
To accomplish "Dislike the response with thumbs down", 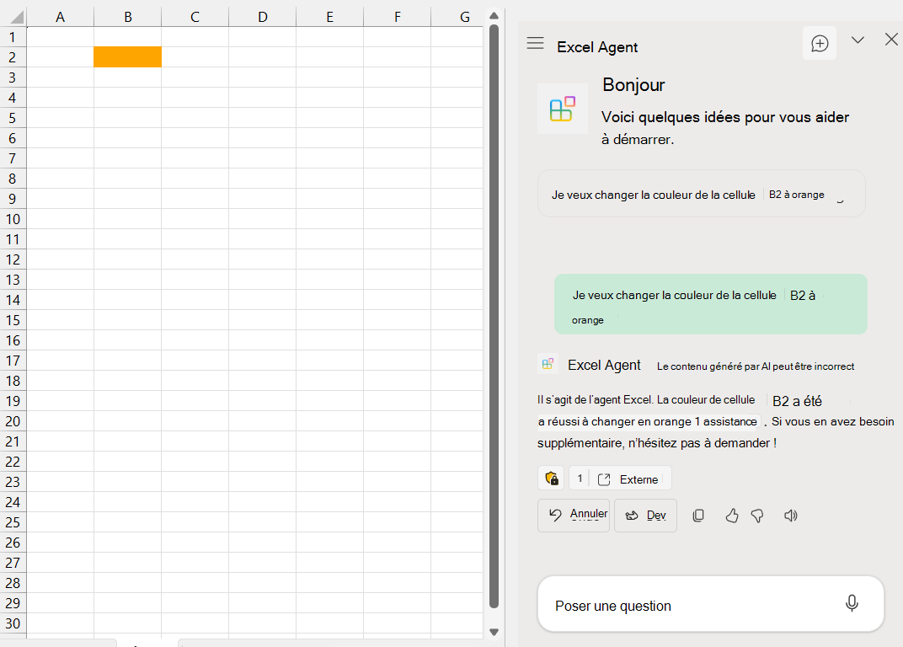I will 756,516.
